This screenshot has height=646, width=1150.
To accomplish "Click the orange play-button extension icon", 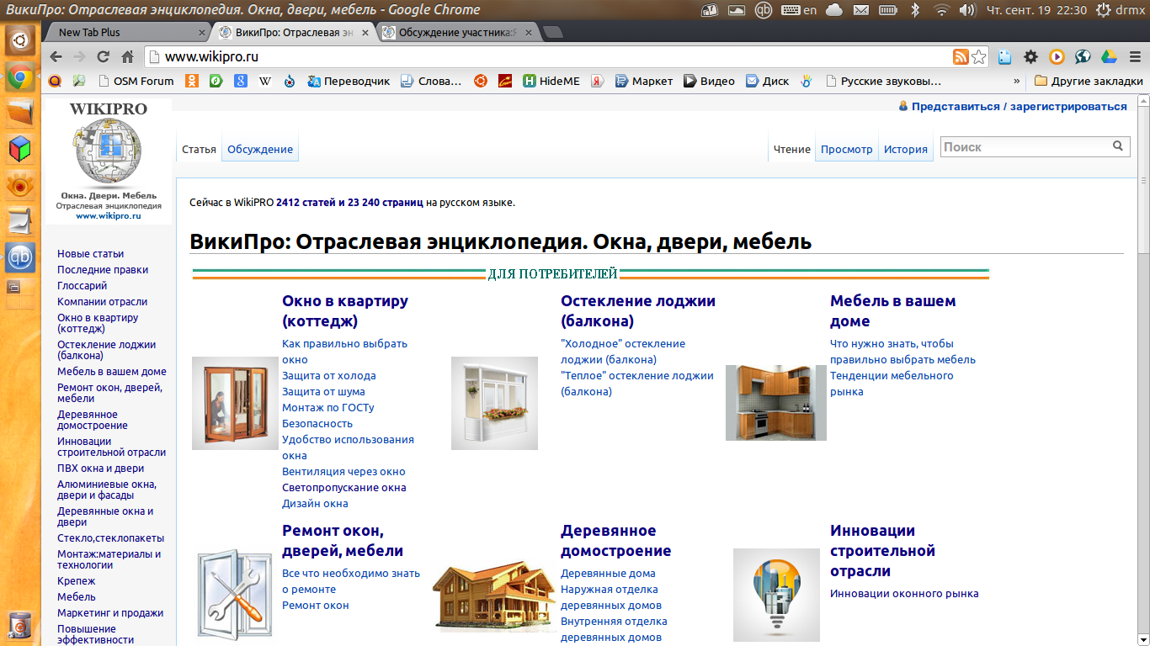I will coord(1057,57).
